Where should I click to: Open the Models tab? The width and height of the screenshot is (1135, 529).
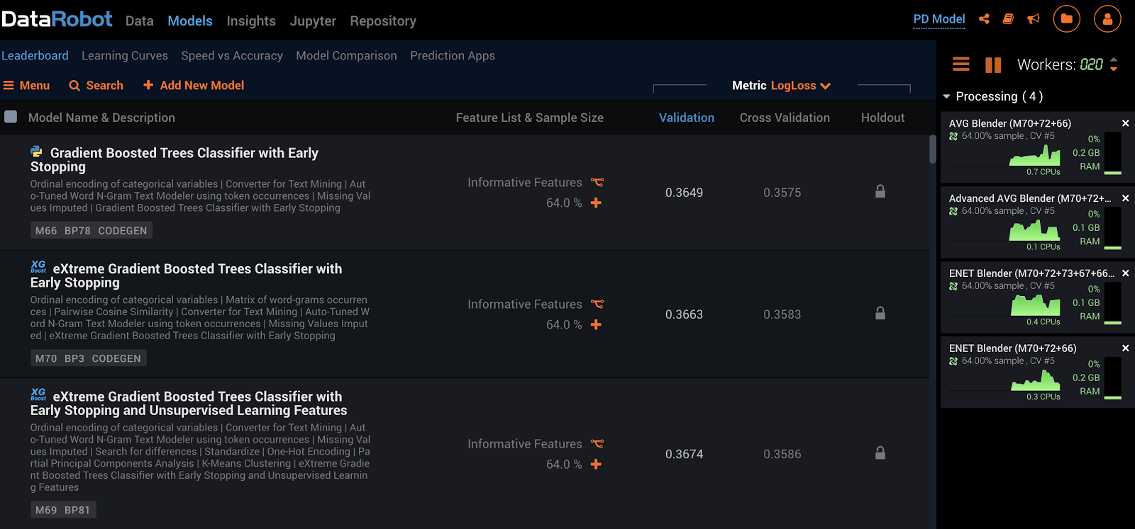coord(190,21)
